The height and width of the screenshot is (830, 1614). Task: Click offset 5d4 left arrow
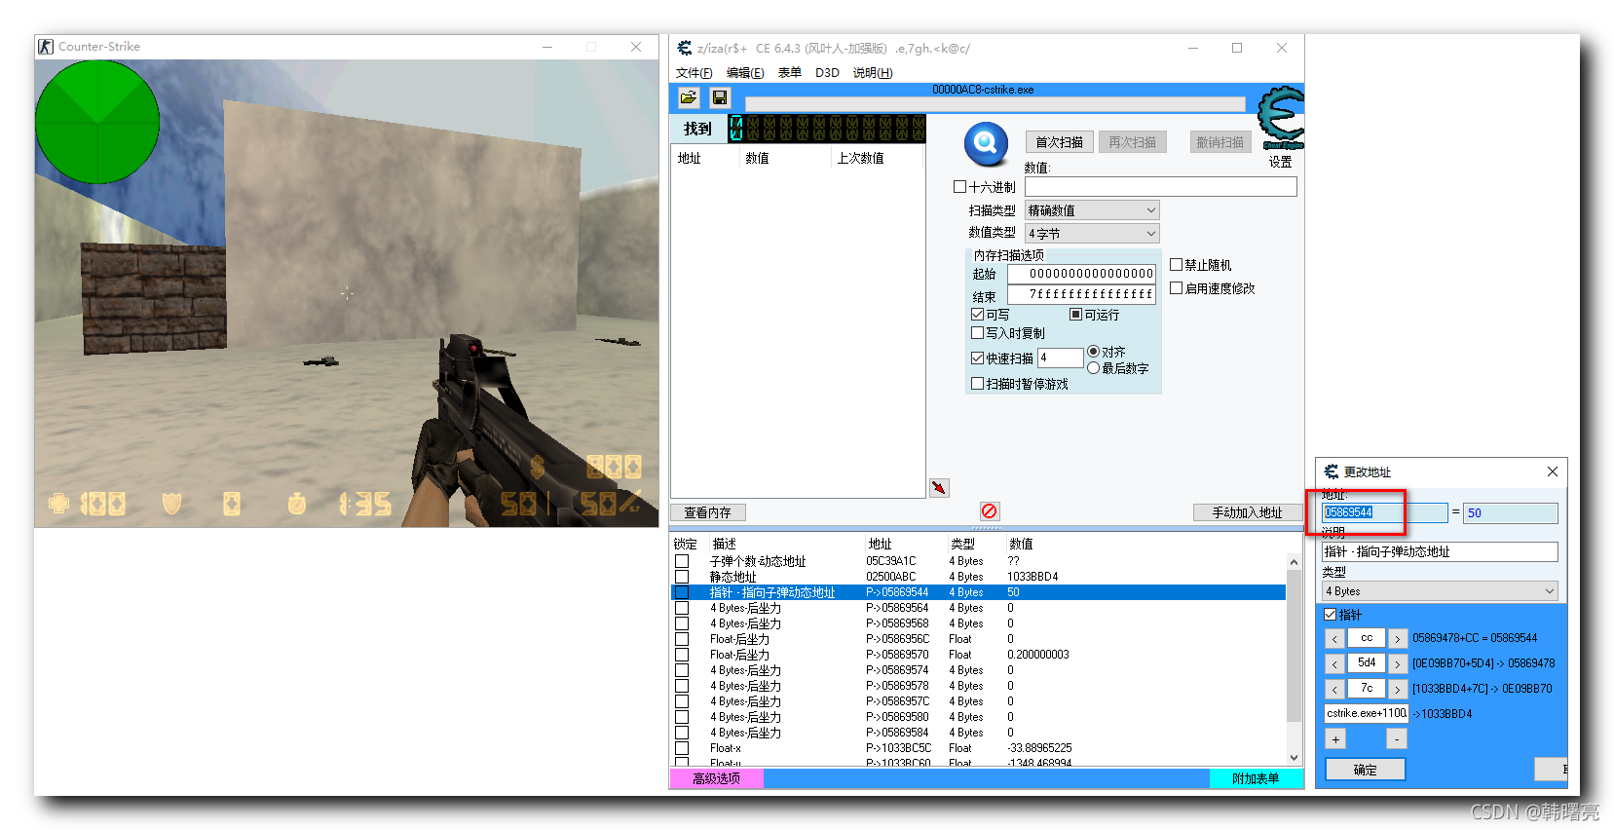point(1334,664)
